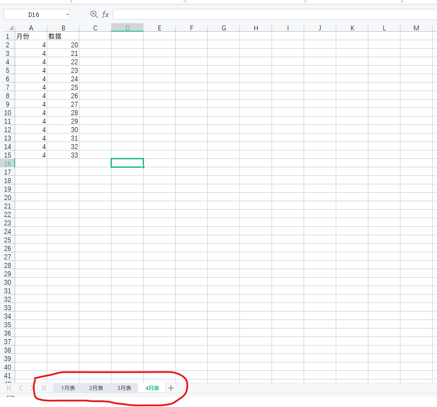Click the select-all corner triangle

pos(11,28)
